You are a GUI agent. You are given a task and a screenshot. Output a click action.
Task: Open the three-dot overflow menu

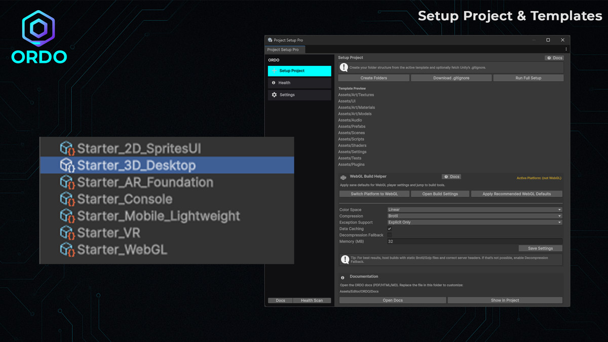click(x=565, y=49)
